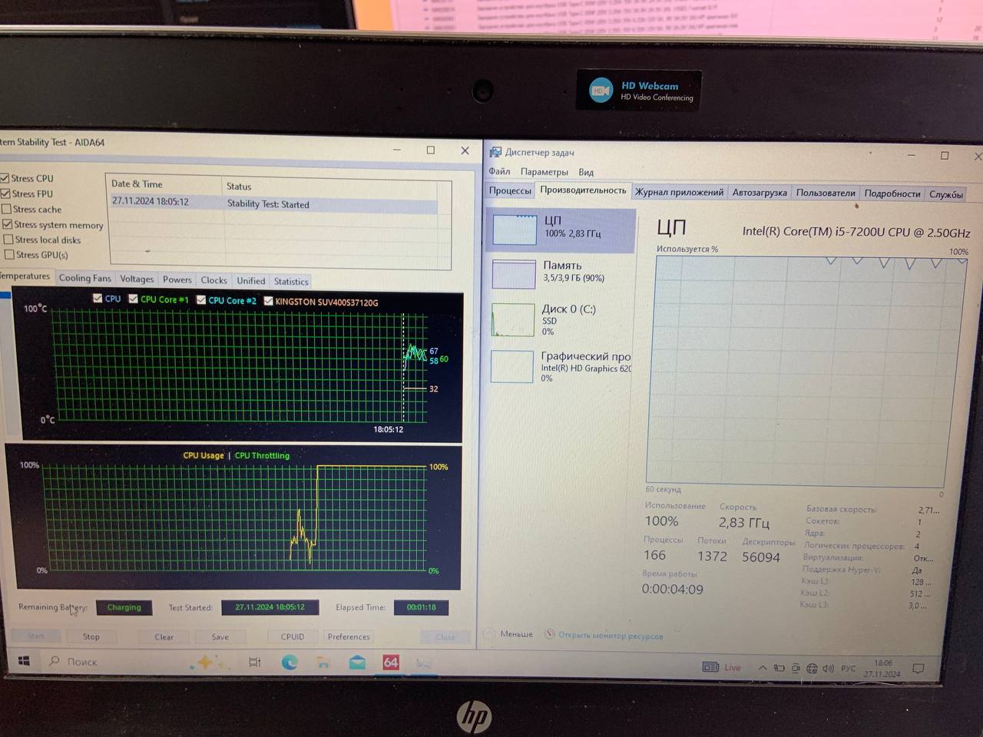Open the Вид menu in Task Manager
The image size is (983, 737).
(586, 172)
